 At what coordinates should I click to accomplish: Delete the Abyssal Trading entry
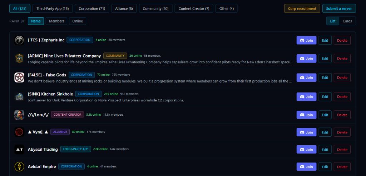[x=342, y=150]
